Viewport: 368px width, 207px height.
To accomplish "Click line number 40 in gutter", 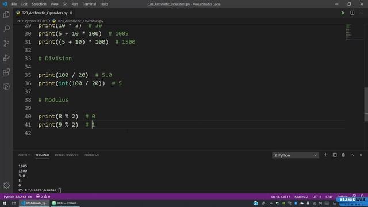I will [x=28, y=116].
